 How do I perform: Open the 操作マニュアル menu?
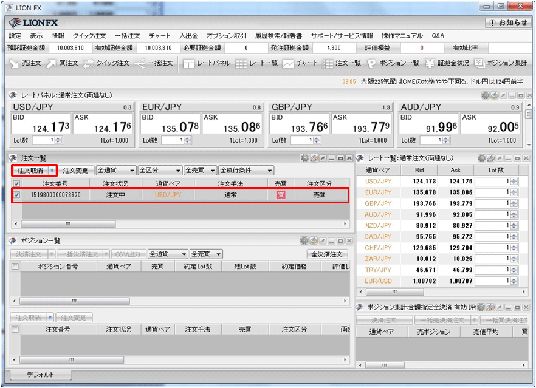pyautogui.click(x=402, y=35)
